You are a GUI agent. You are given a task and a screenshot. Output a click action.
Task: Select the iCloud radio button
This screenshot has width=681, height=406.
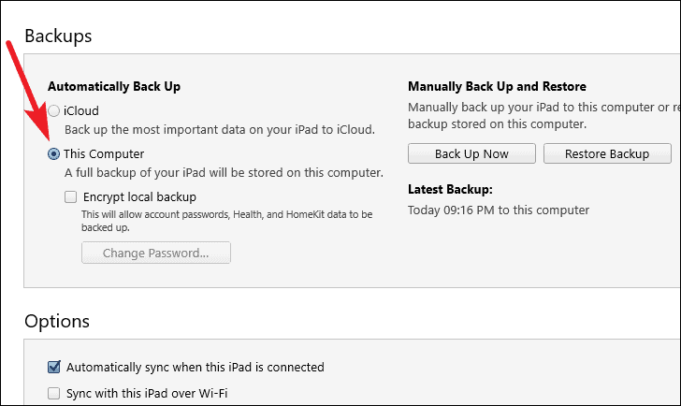pyautogui.click(x=53, y=111)
